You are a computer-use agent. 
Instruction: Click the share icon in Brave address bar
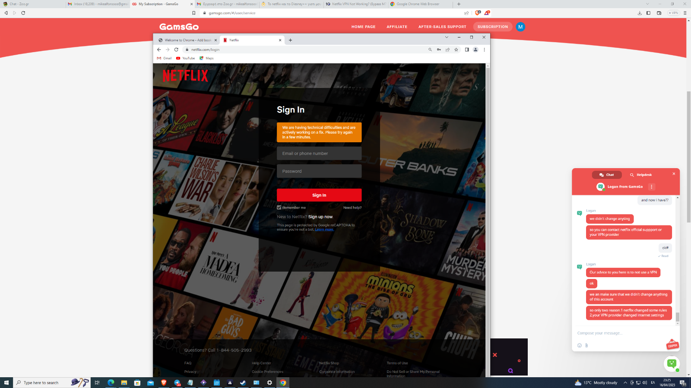(466, 13)
